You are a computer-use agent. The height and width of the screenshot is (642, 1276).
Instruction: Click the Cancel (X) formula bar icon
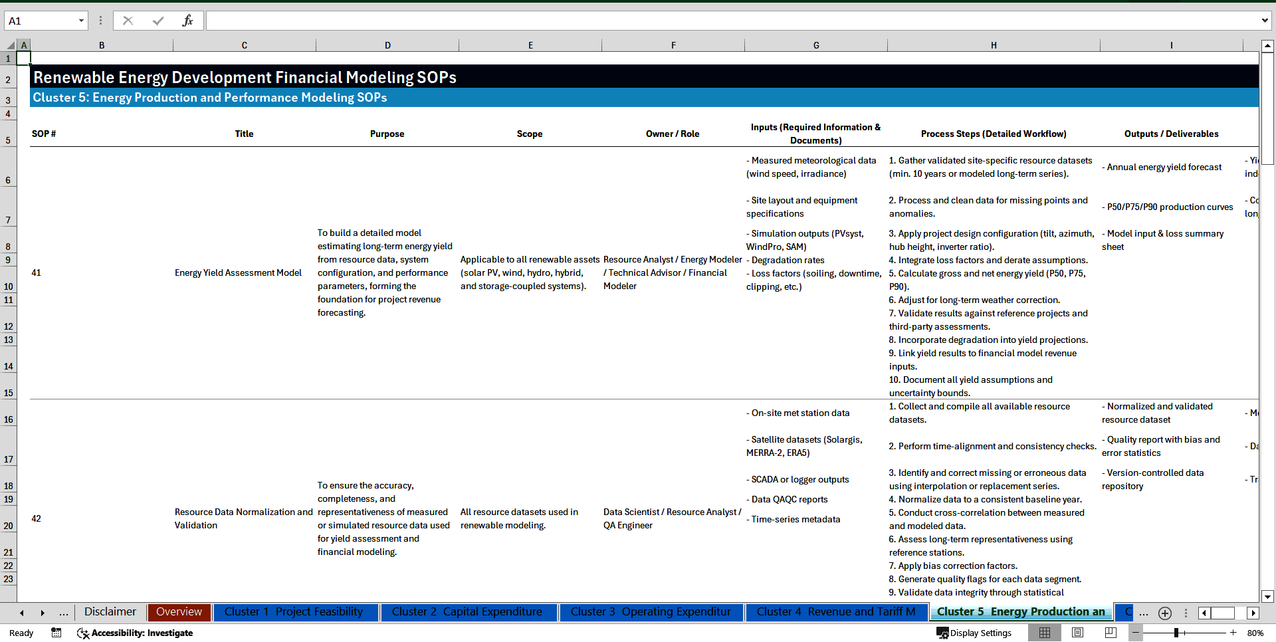point(127,20)
